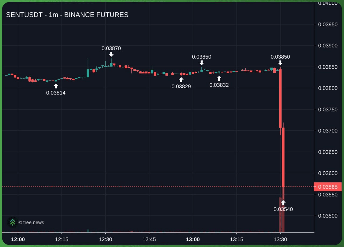This screenshot has height=247, width=344.
Task: Click the tree.news green chevron logo
Action: pyautogui.click(x=12, y=222)
